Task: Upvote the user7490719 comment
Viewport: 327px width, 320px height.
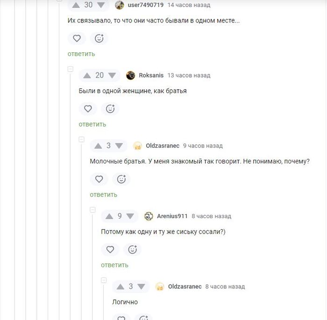Action: (76, 5)
